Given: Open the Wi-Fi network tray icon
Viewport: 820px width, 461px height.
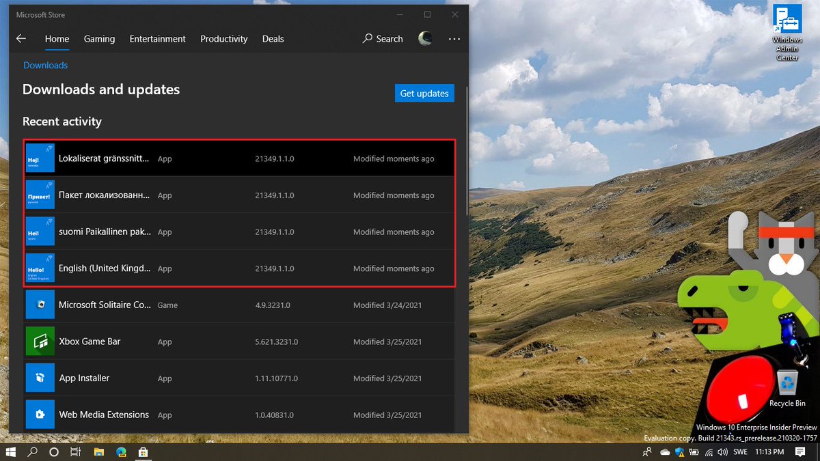Looking at the screenshot, I should (709, 452).
